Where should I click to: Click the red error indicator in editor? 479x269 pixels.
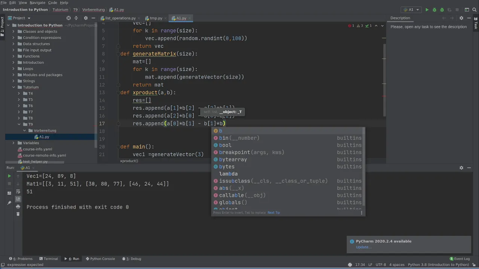[351, 26]
